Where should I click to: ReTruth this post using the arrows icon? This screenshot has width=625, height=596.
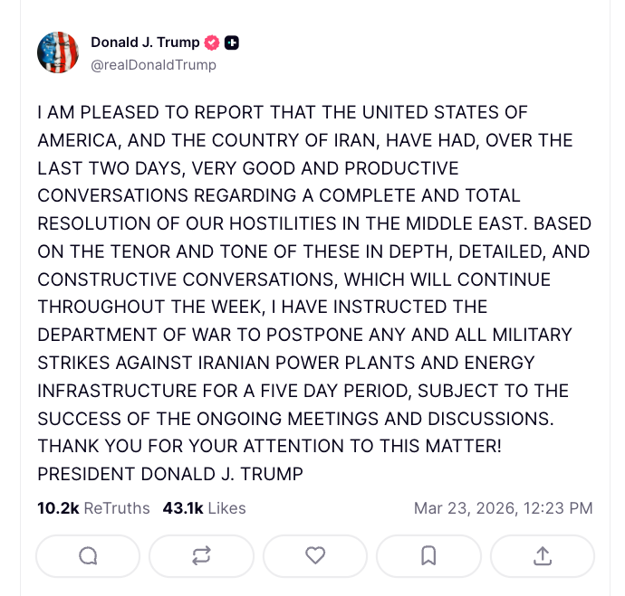click(201, 556)
